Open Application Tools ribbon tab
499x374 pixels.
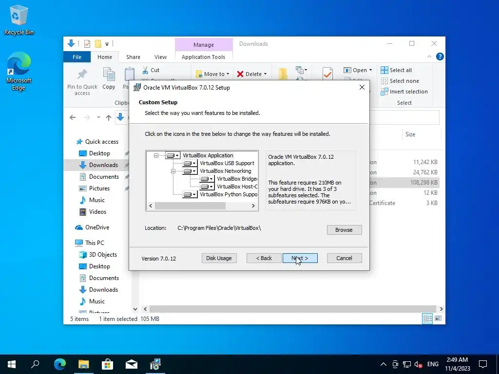203,57
